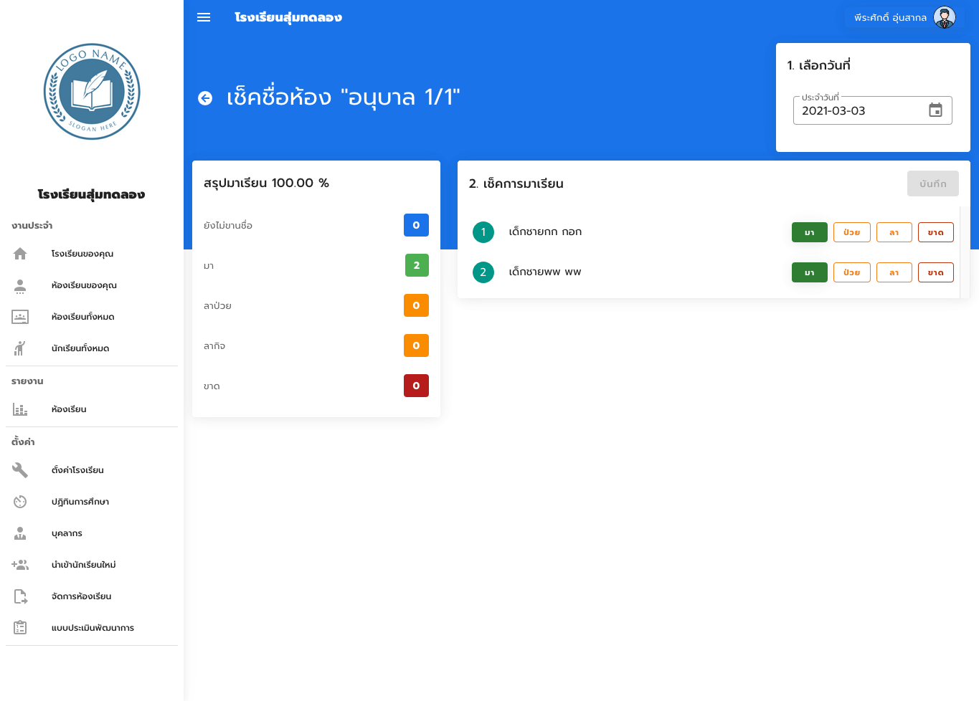This screenshot has height=701, width=979.
Task: Open ปฏิทินการศึกษา menu item
Action: click(80, 502)
